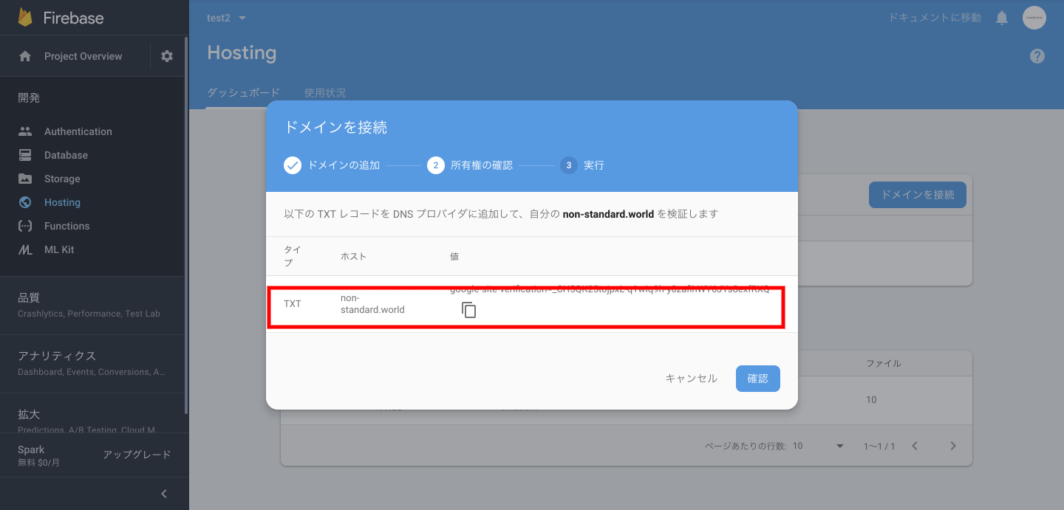Click the Hosting globe icon

pyautogui.click(x=25, y=202)
